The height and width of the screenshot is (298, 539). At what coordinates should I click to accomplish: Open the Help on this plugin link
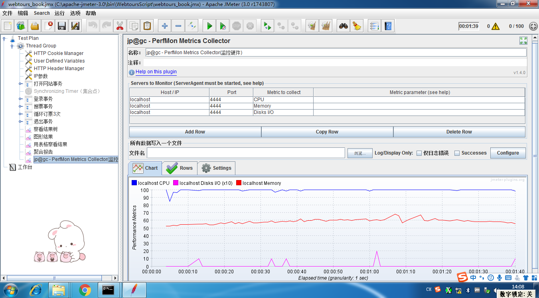coord(156,72)
